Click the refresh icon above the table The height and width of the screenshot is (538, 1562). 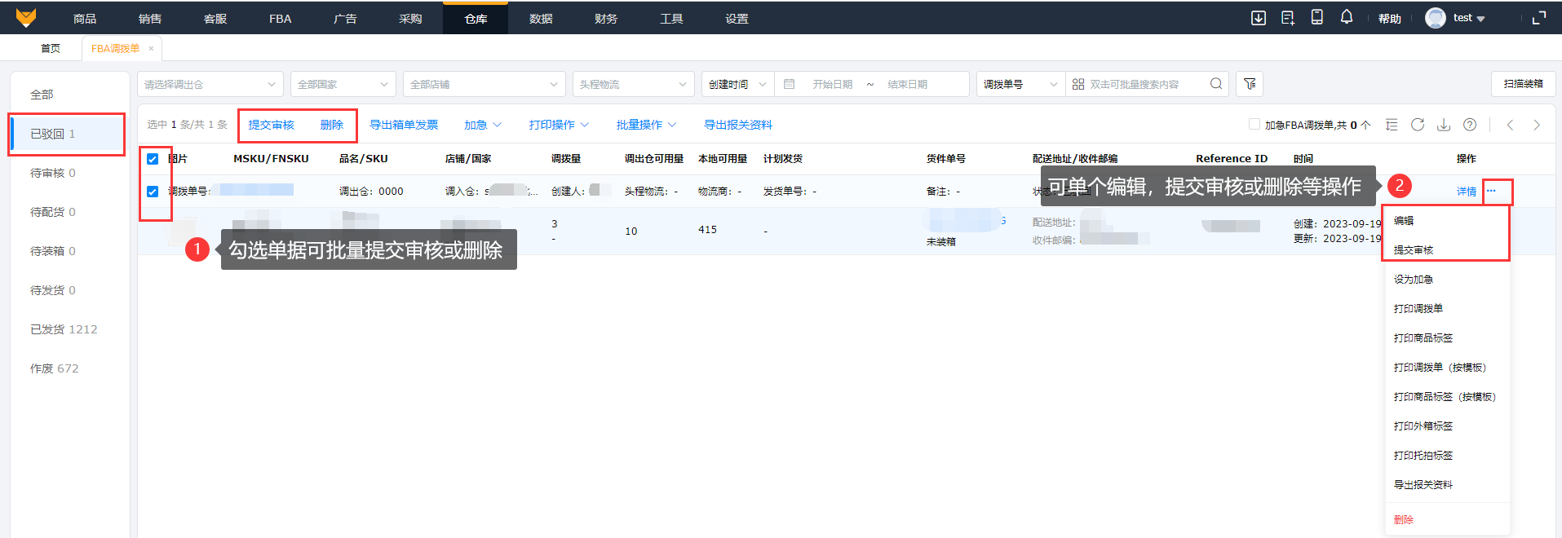(x=1418, y=125)
